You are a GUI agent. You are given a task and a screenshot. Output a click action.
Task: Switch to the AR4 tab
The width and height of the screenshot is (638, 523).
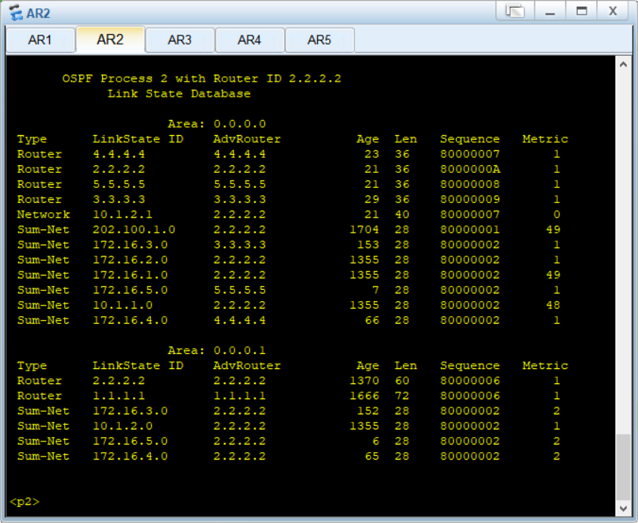(249, 40)
